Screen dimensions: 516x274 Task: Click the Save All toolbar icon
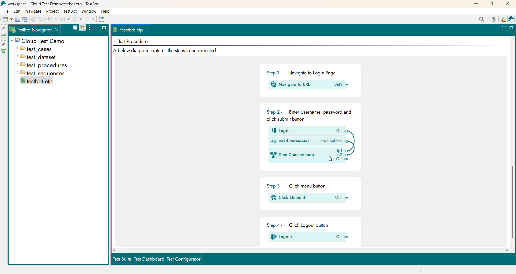tap(25, 19)
